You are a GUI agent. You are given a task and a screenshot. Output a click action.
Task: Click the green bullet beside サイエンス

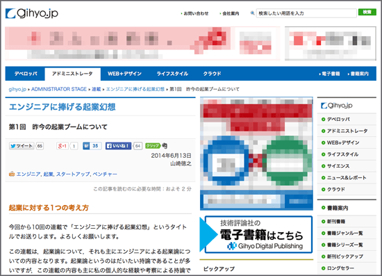[x=323, y=166]
